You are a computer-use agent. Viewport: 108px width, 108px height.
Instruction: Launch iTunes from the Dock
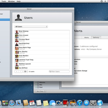pos(80,103)
